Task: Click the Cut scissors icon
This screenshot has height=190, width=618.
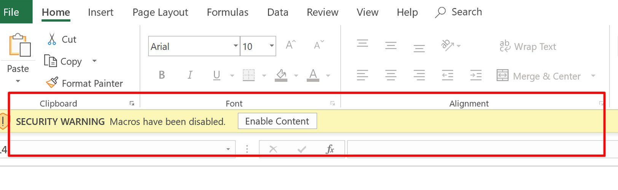Action: pos(52,40)
